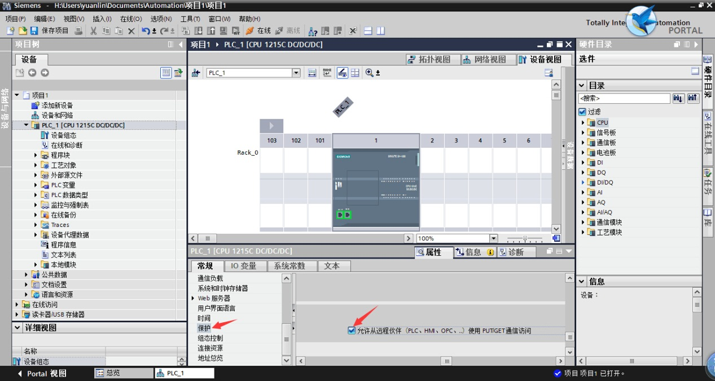The height and width of the screenshot is (381, 715).
Task: Click the cut scissors icon
Action: pos(93,30)
